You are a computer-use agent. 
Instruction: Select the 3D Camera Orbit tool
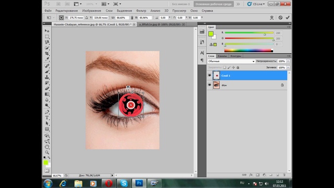coord(47,142)
